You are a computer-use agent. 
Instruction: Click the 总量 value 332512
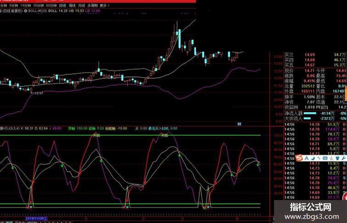[308, 86]
